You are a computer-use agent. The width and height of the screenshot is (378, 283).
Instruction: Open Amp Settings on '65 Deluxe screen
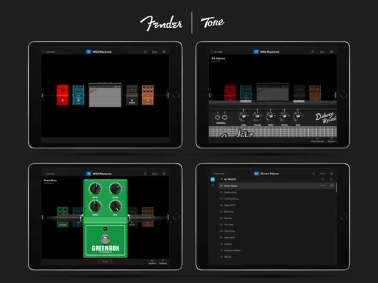click(x=318, y=140)
